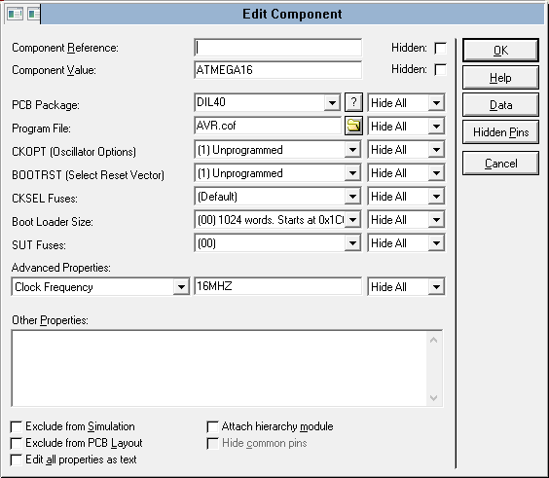Screen dimensions: 549x478
Task: Confirm with the OK button
Action: click(x=500, y=50)
